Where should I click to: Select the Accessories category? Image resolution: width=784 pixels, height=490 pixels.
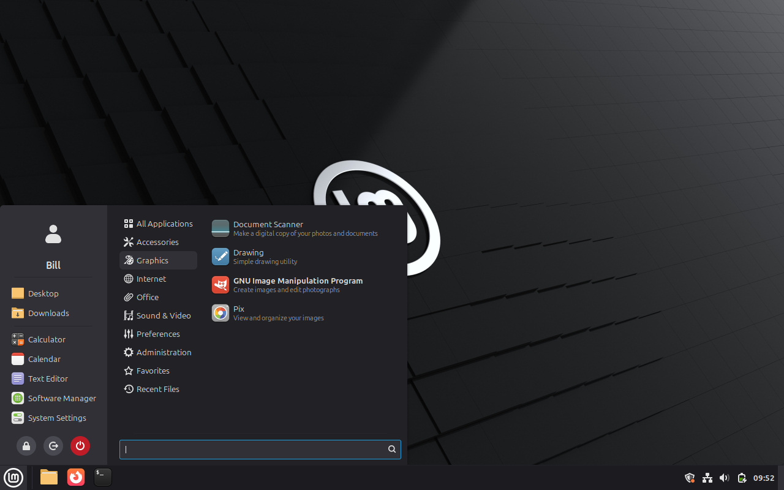(x=157, y=242)
